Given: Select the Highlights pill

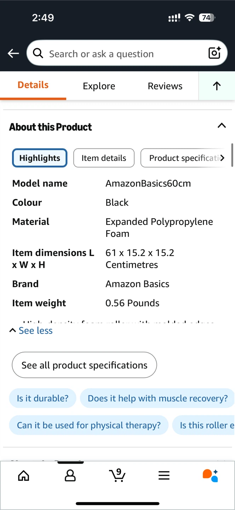Looking at the screenshot, I should click(40, 158).
